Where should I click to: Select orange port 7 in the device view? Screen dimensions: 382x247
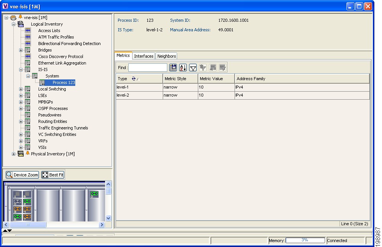[27, 217]
